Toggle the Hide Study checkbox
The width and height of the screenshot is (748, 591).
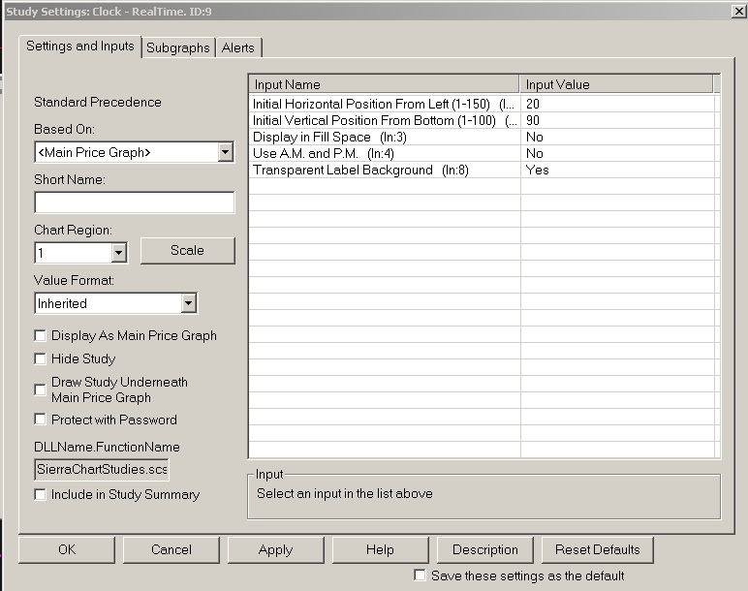(x=41, y=358)
